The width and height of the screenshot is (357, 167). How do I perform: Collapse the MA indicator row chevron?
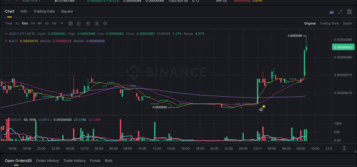6,41
